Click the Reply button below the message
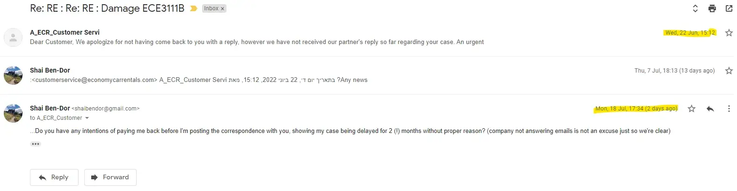737x191 pixels. [x=54, y=177]
